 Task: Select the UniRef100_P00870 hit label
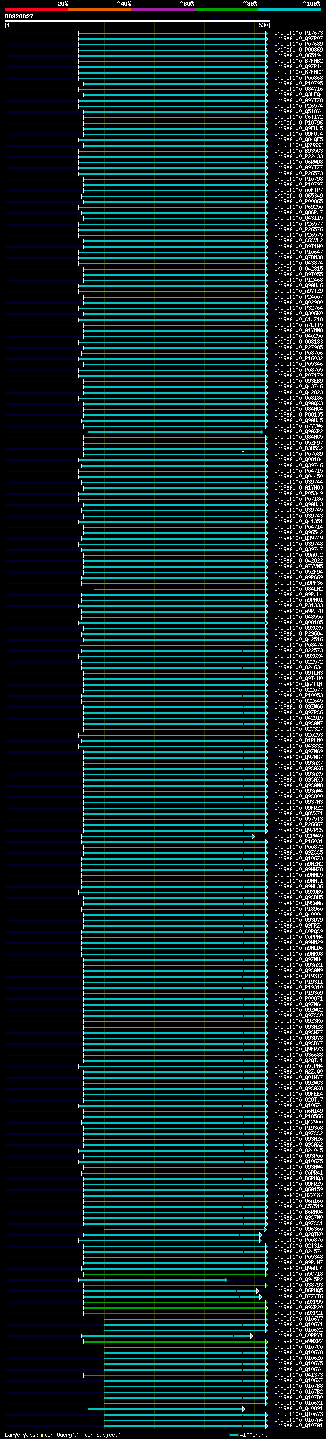pyautogui.click(x=298, y=1239)
